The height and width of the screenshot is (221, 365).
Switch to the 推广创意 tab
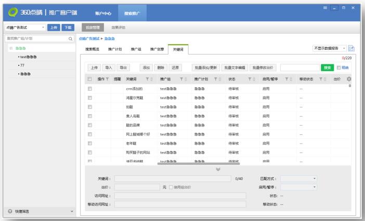click(x=157, y=49)
